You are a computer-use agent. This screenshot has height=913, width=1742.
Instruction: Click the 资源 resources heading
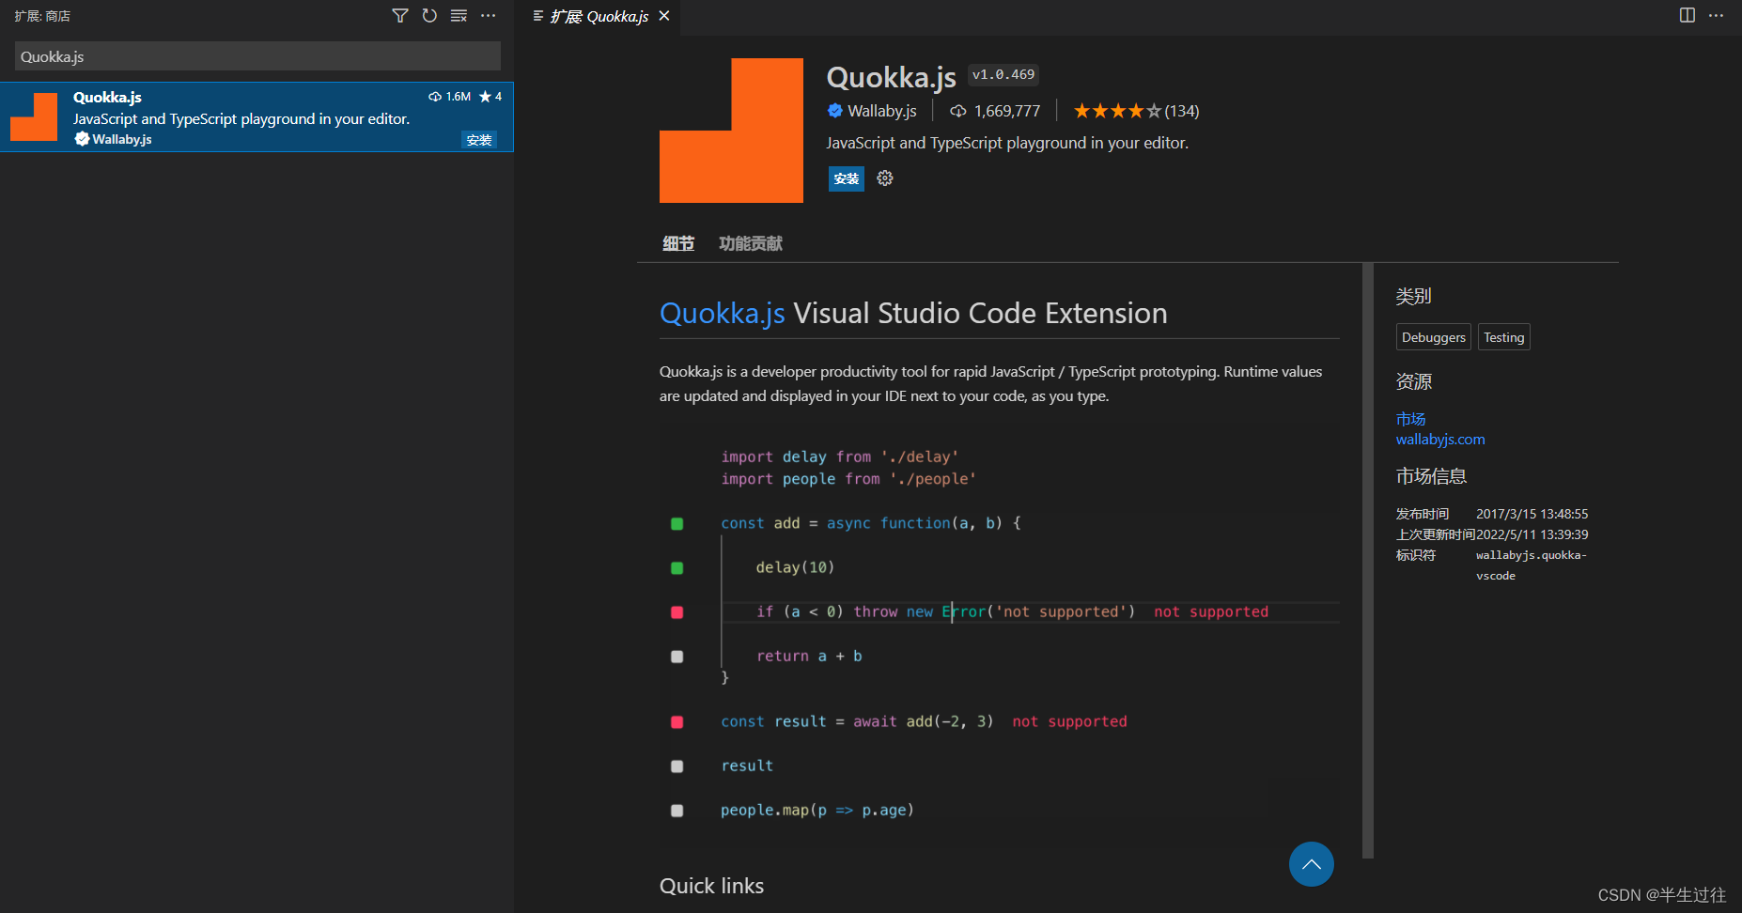[1413, 381]
